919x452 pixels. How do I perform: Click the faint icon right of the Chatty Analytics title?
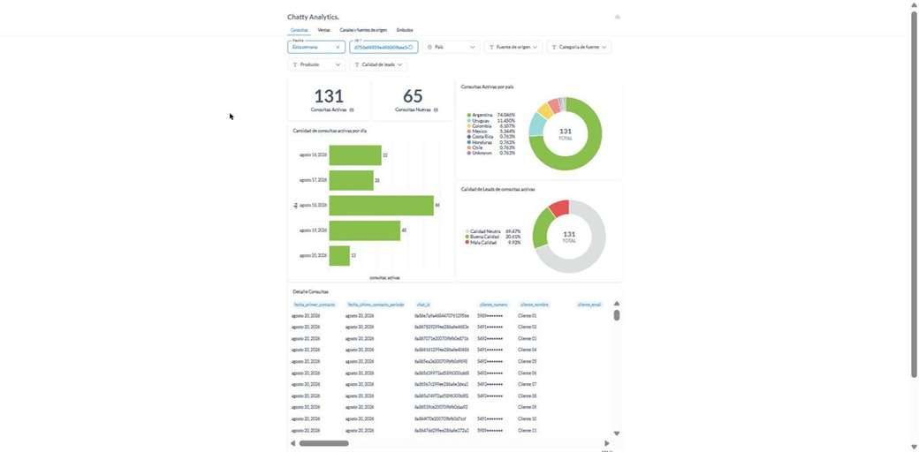(x=617, y=17)
